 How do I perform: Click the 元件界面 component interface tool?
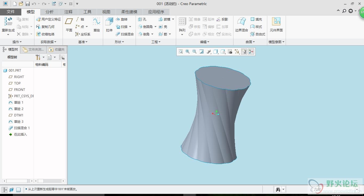[276, 25]
